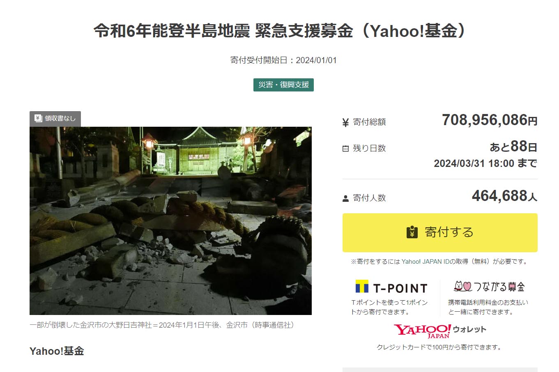Screen dimensions: 559x372
Task: Open the Yahoo! JAPAN ID link
Action: 426,262
